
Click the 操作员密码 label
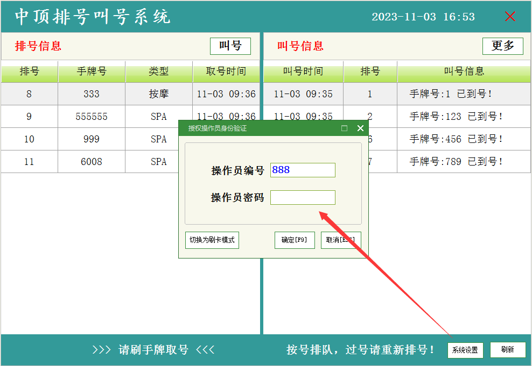(237, 197)
